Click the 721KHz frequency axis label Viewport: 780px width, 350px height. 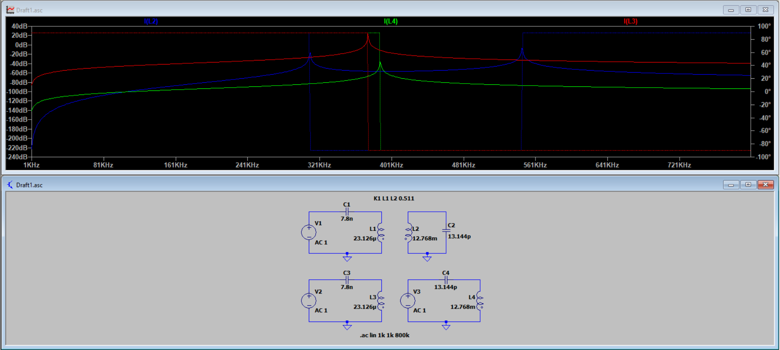click(679, 165)
